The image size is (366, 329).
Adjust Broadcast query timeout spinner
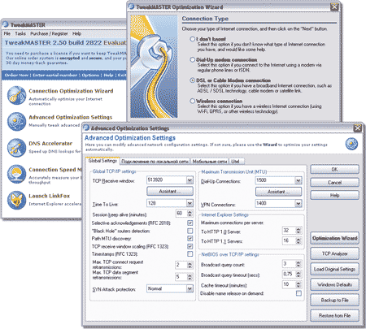tap(298, 275)
